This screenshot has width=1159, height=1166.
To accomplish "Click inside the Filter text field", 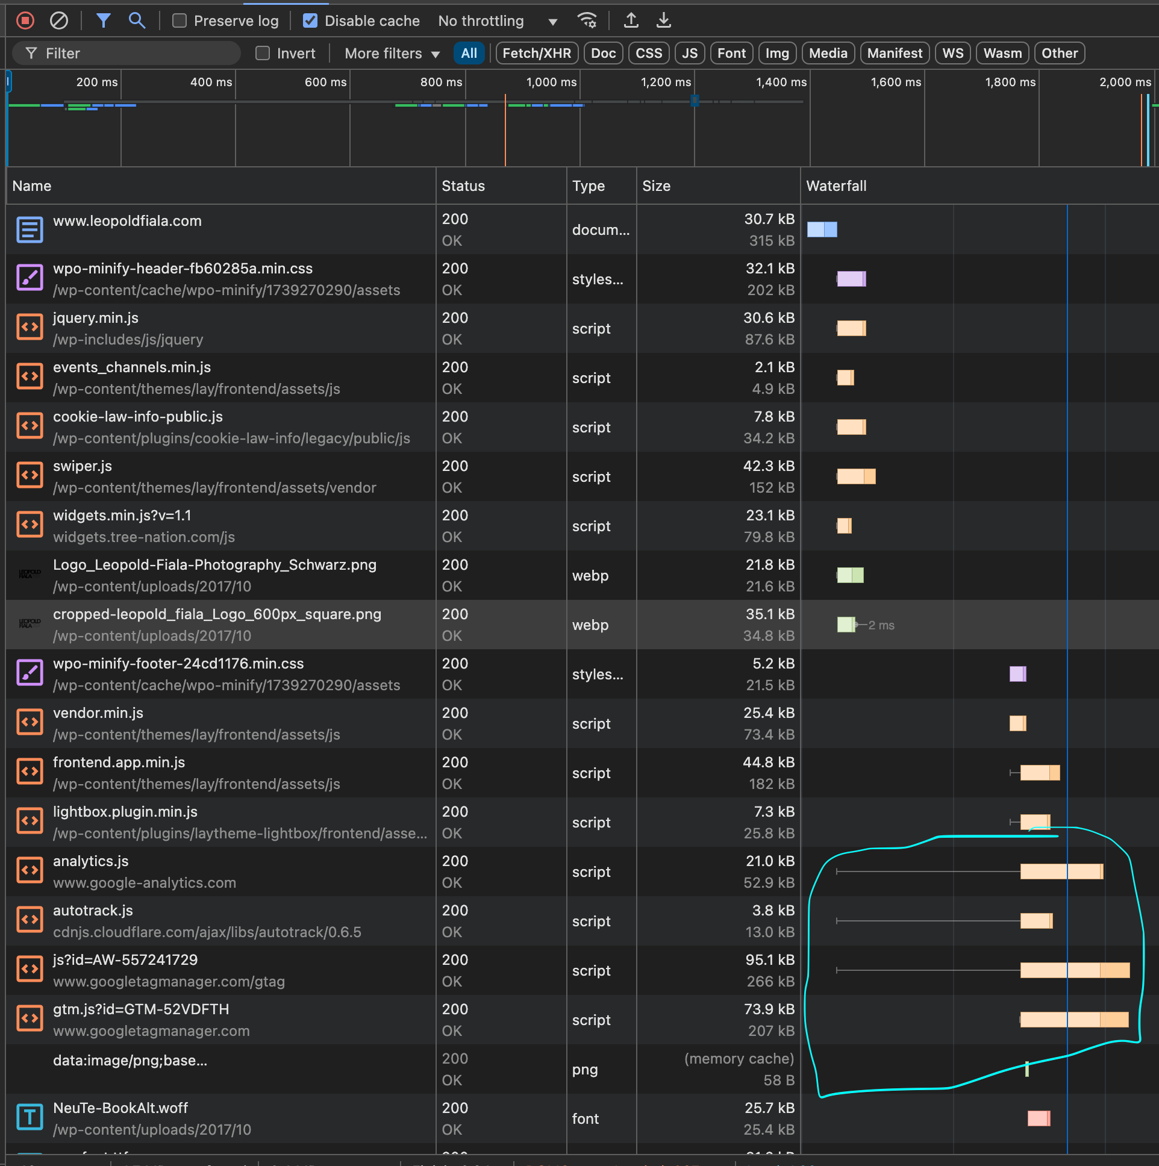I will pyautogui.click(x=127, y=53).
